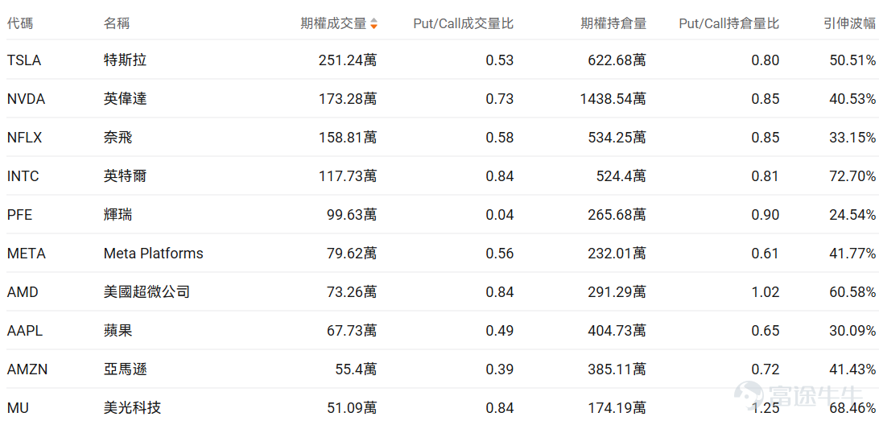Click AMZN open interest 385.11萬
This screenshot has width=879, height=425.
click(x=617, y=369)
